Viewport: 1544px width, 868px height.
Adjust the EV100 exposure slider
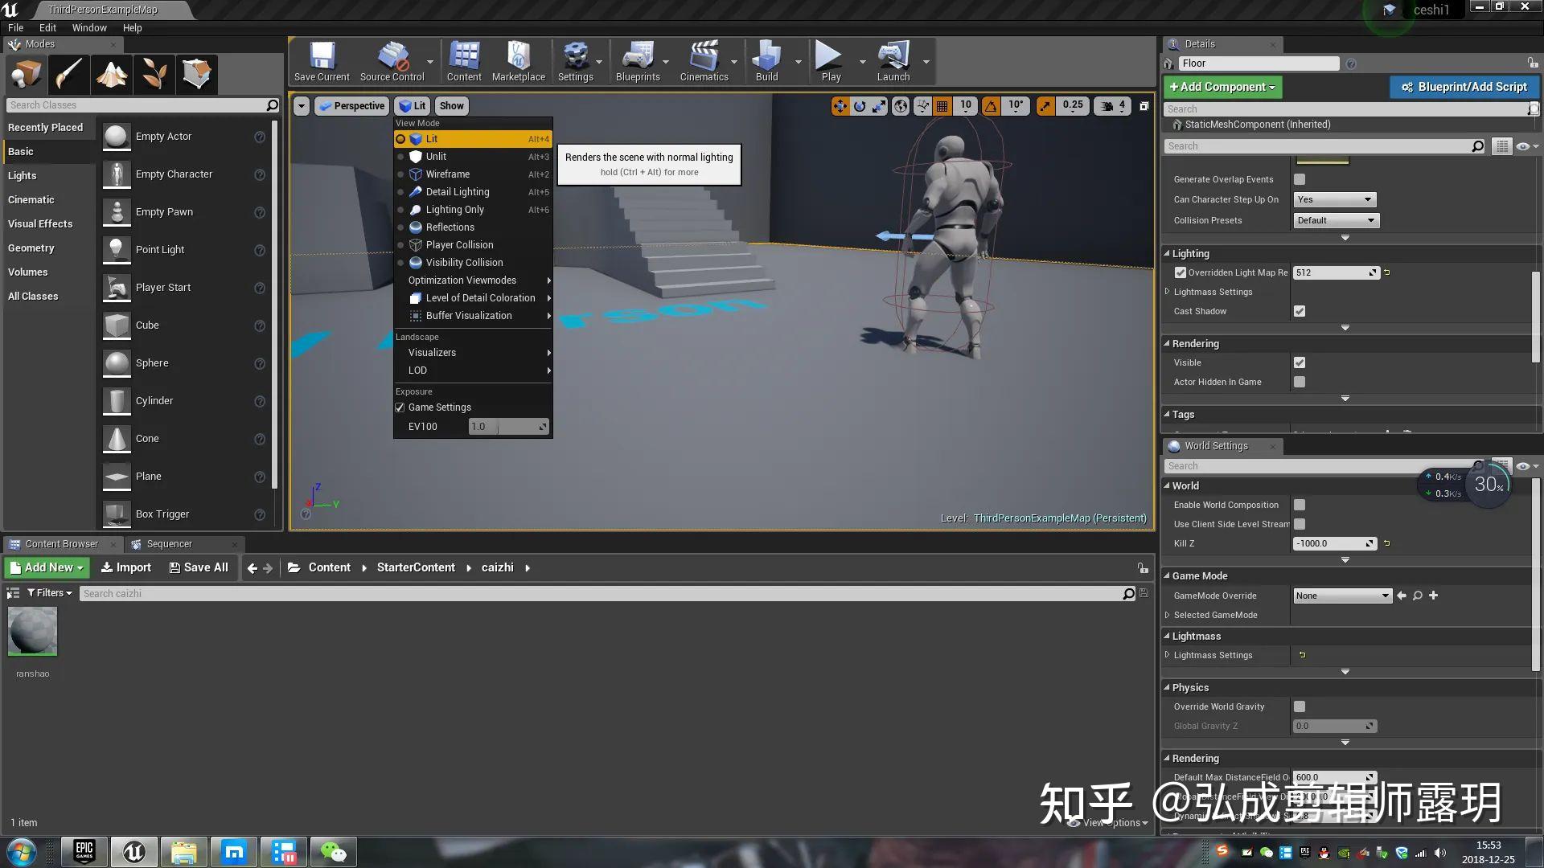508,427
